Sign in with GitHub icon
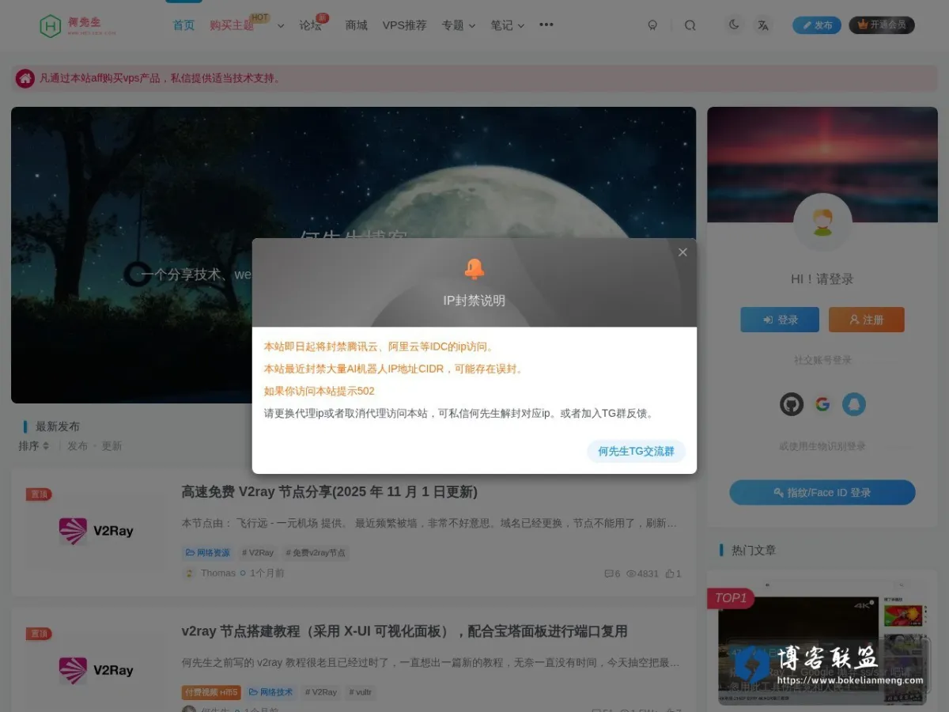This screenshot has height=712, width=949. [792, 404]
